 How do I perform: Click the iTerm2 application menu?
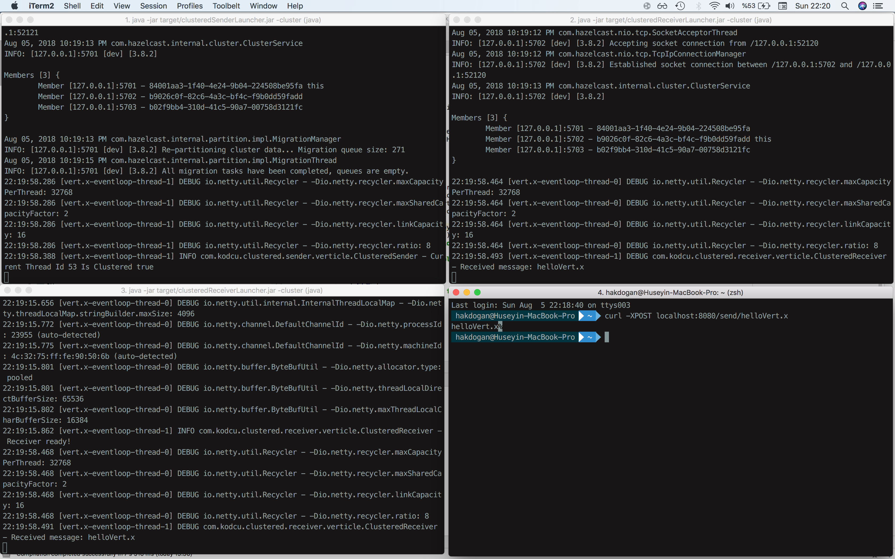41,6
